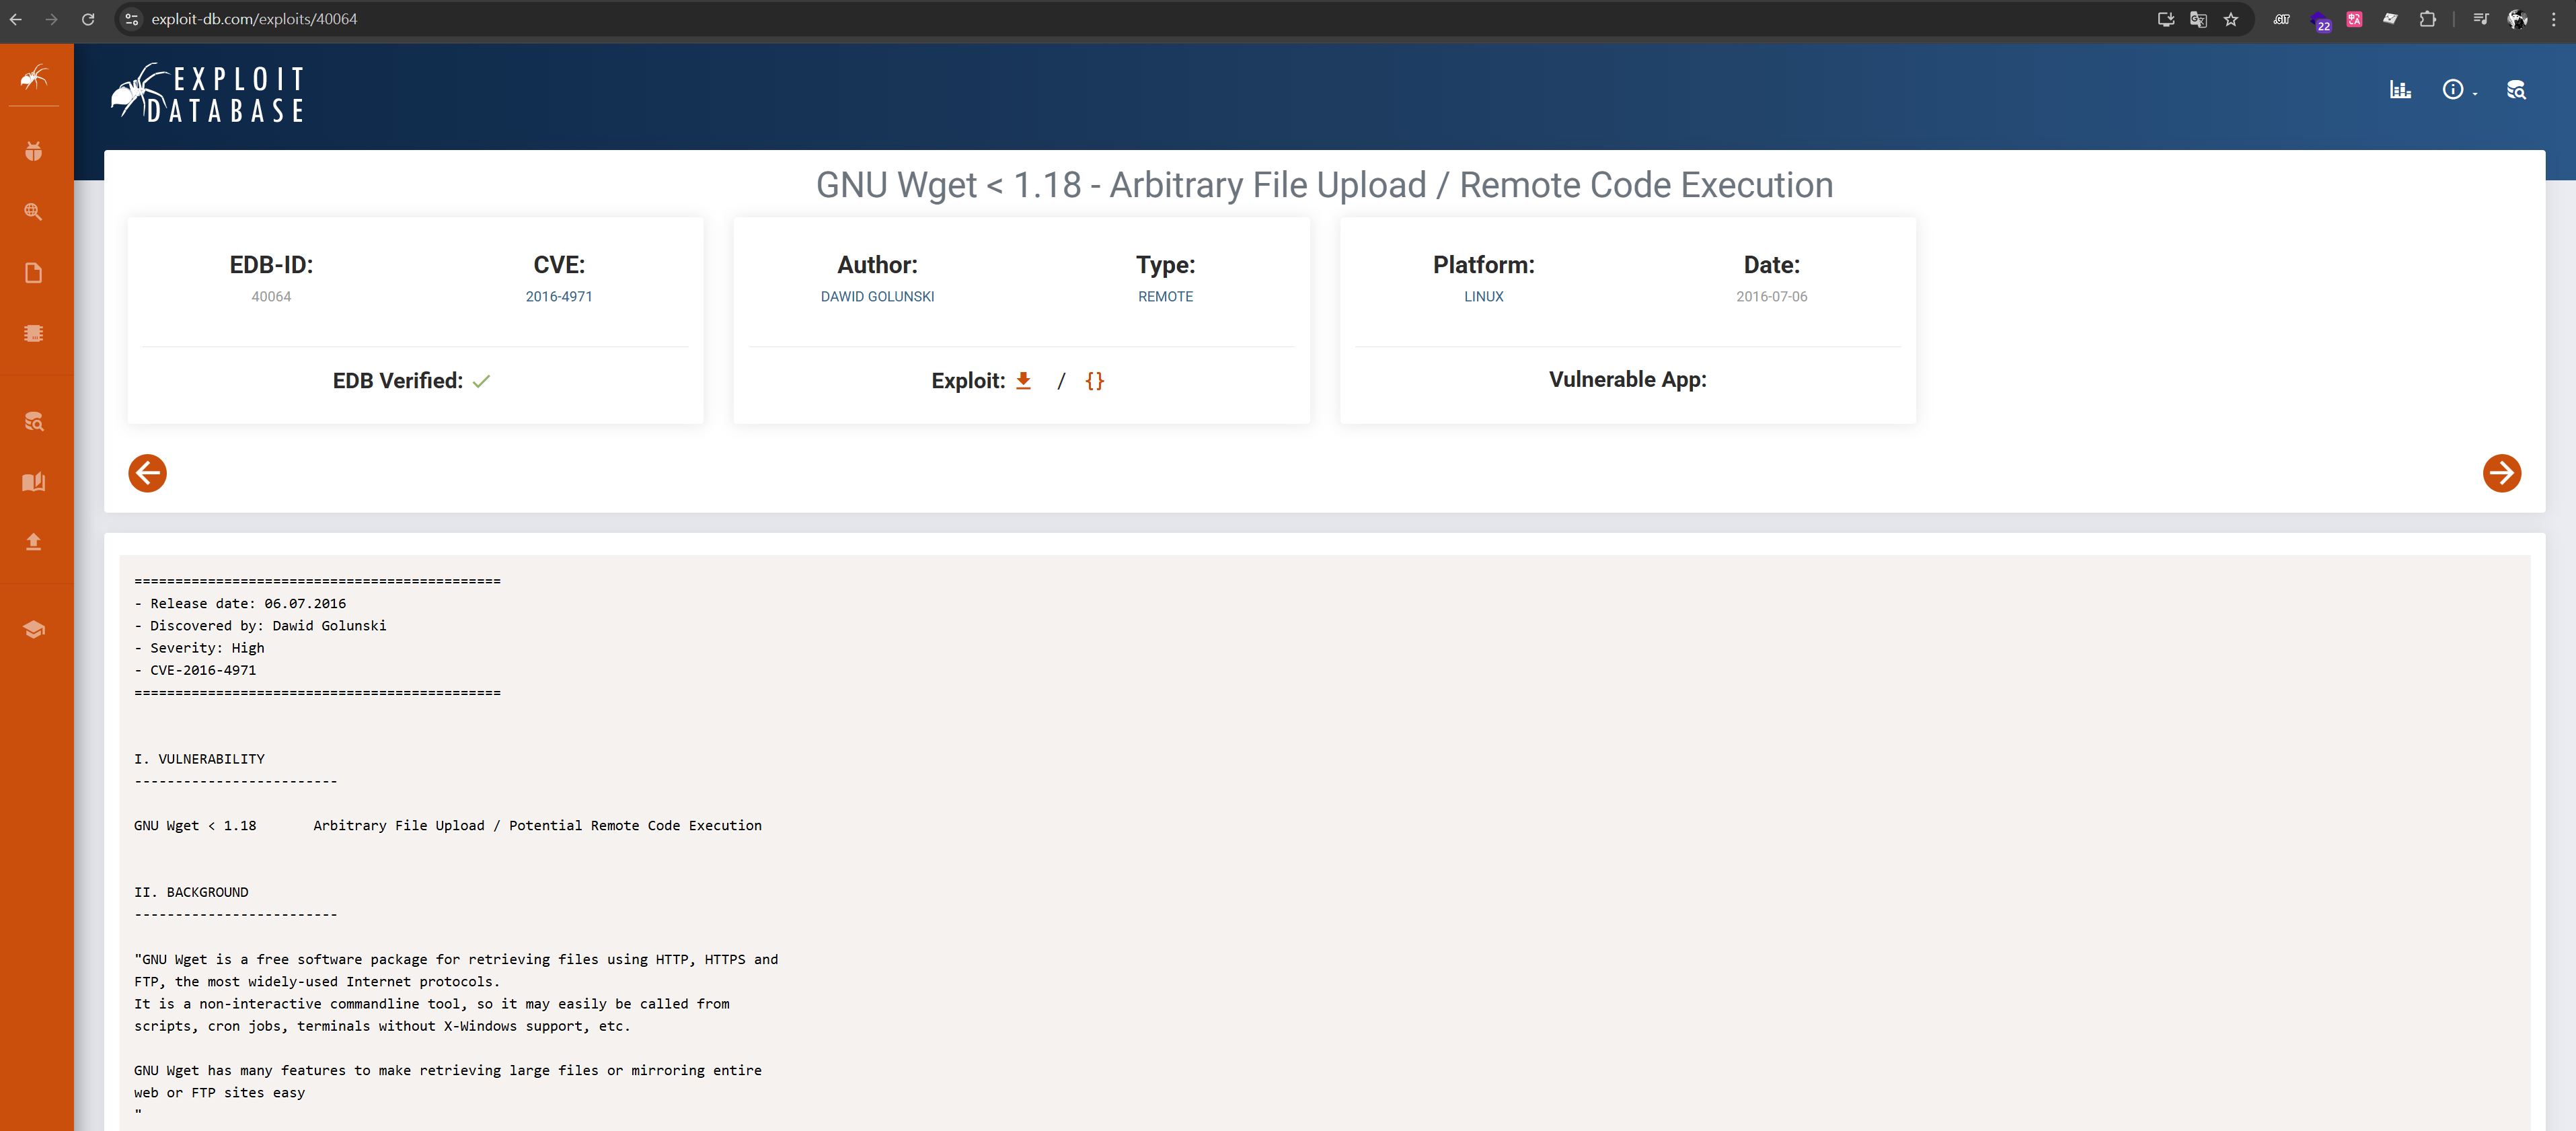Go to next exploit with right arrow
The image size is (2576, 1131).
click(2501, 473)
